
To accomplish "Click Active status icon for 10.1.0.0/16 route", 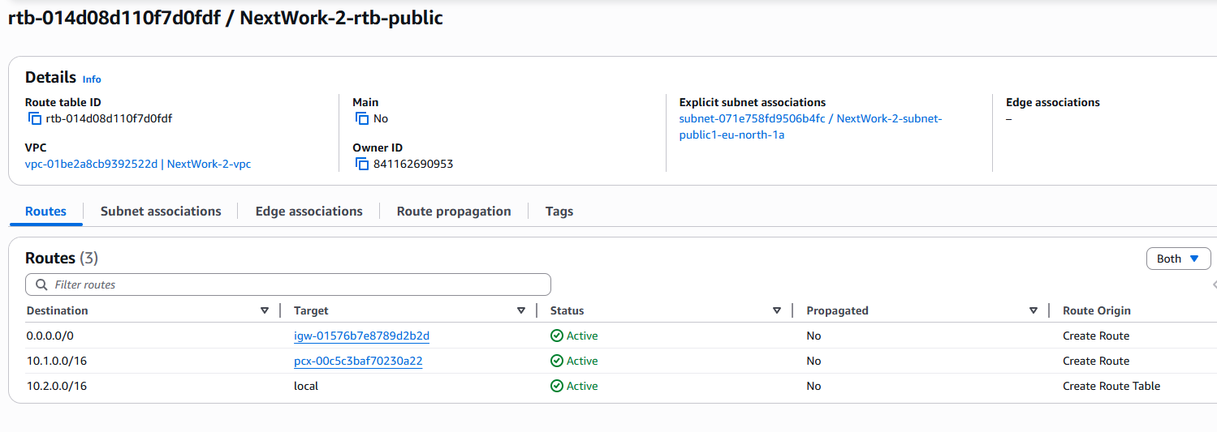I will click(556, 361).
